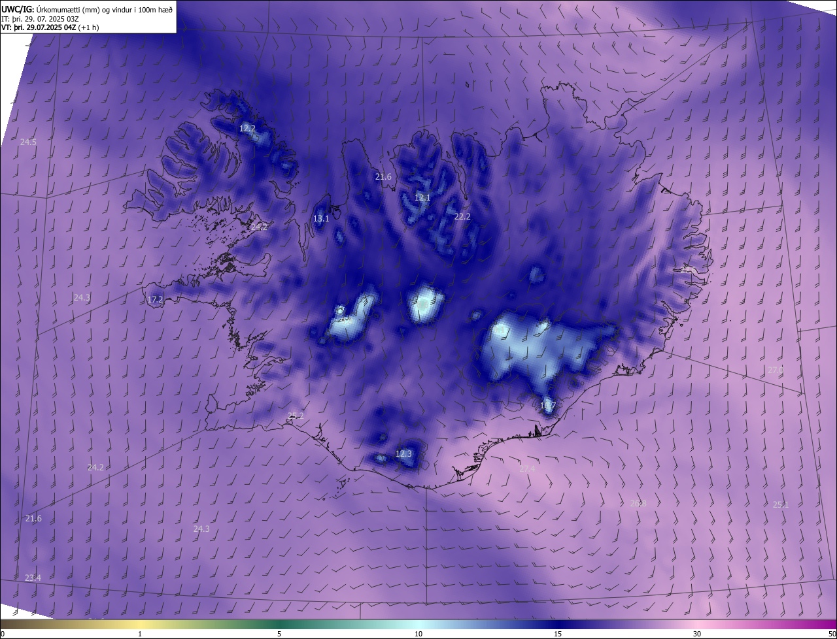Click the 12.1 value label
837x639 pixels.
coord(422,197)
